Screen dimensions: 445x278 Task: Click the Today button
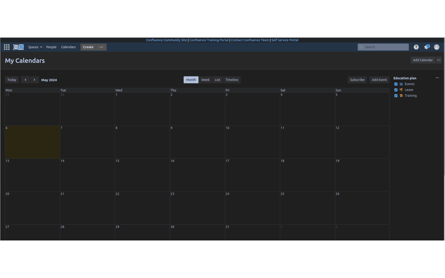12,80
